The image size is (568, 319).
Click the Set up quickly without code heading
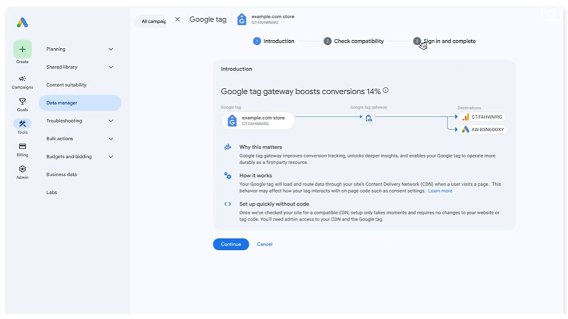(274, 204)
